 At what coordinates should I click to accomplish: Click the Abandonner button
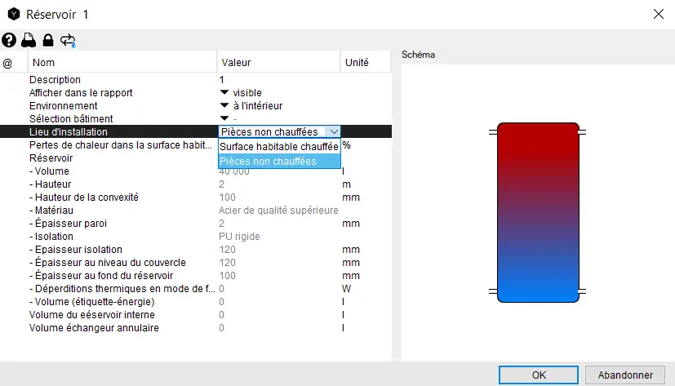[x=625, y=375]
